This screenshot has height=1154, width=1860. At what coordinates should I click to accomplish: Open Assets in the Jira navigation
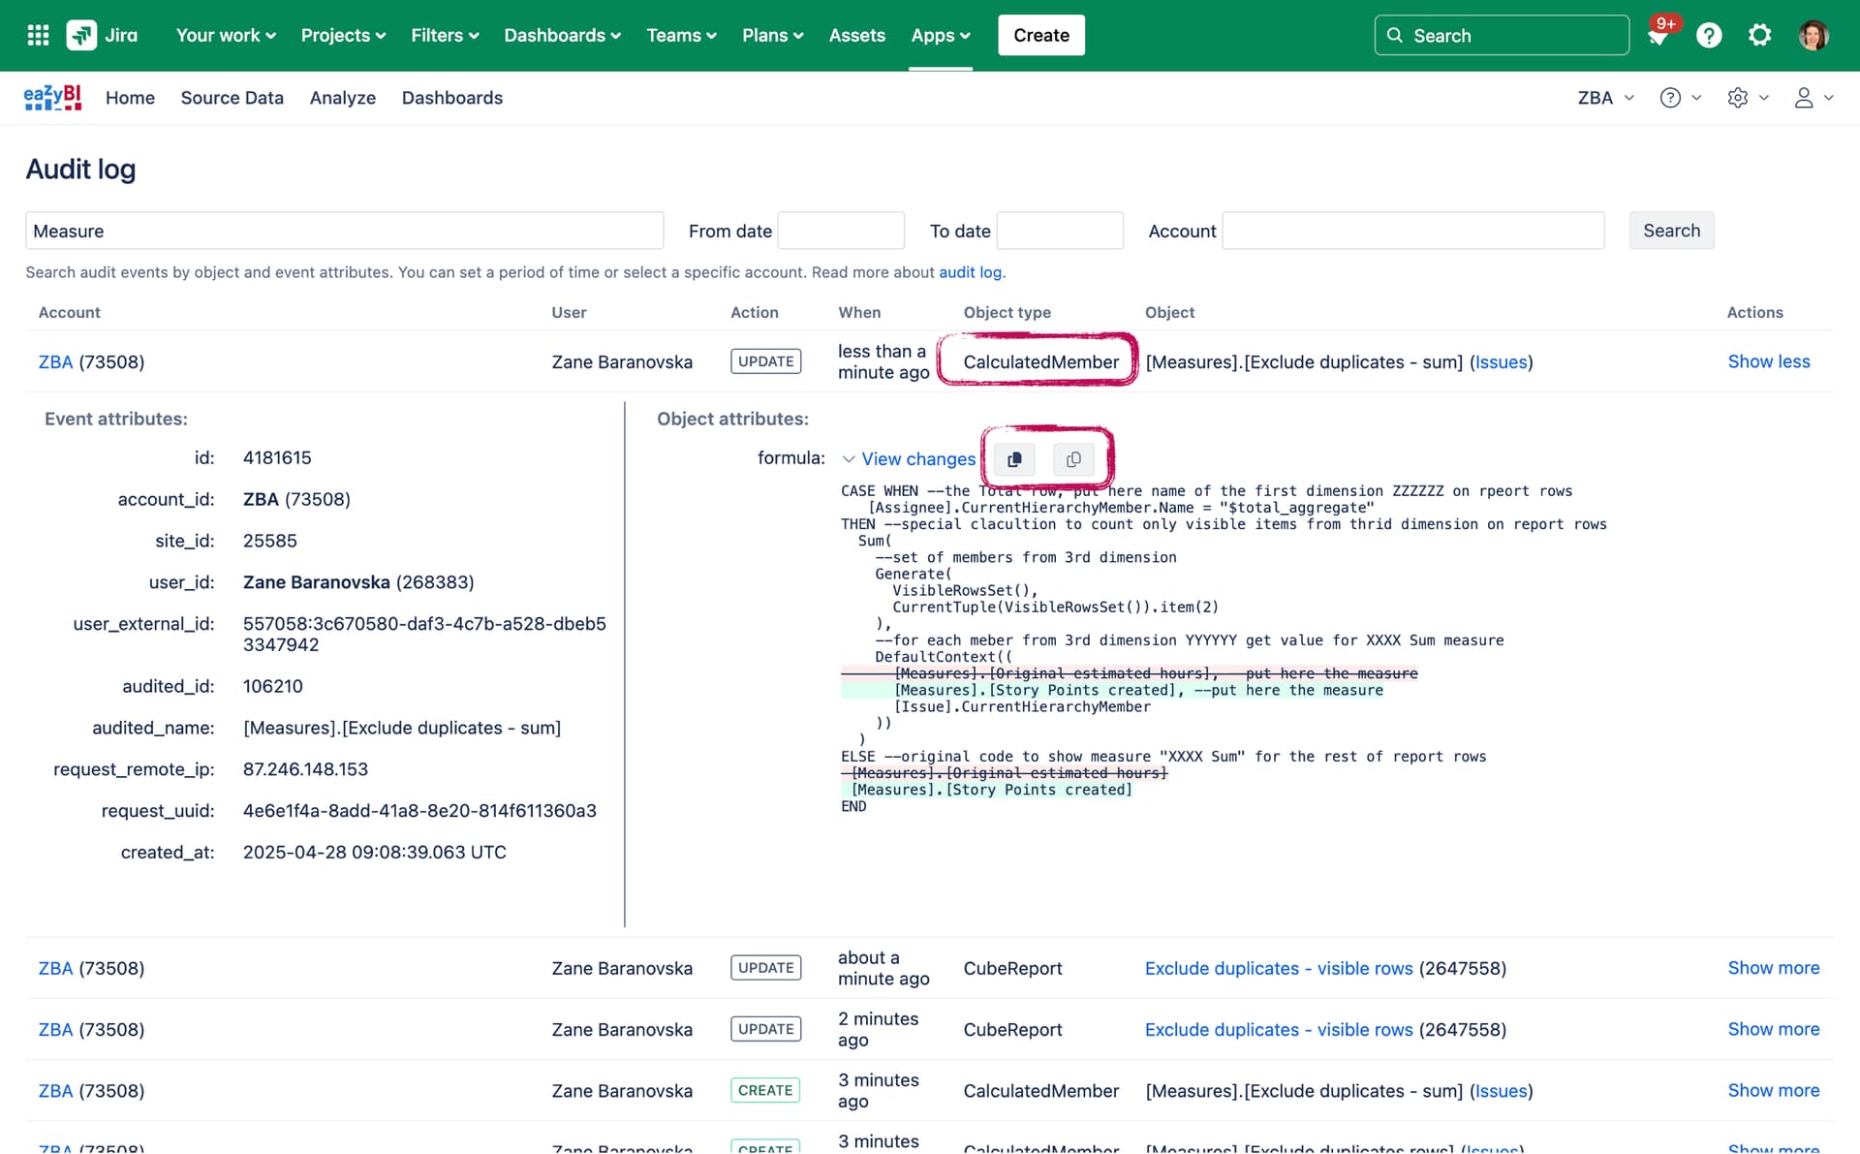click(x=856, y=36)
